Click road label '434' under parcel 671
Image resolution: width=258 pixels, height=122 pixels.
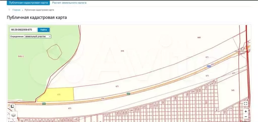pos(103,98)
